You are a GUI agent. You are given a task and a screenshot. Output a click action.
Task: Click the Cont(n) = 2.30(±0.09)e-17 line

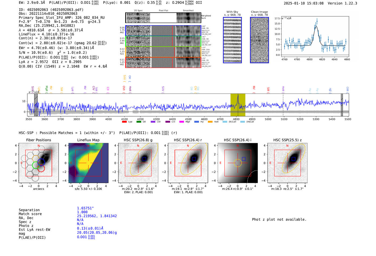45,38
